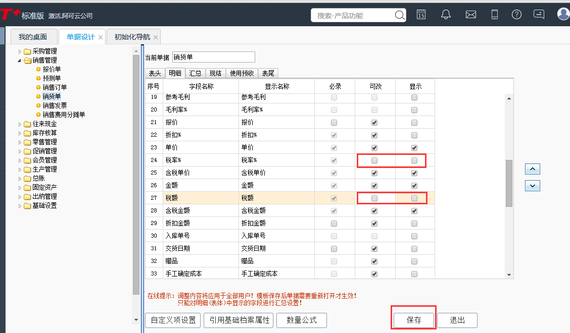
Task: Open help via the question mark icon
Action: point(516,15)
